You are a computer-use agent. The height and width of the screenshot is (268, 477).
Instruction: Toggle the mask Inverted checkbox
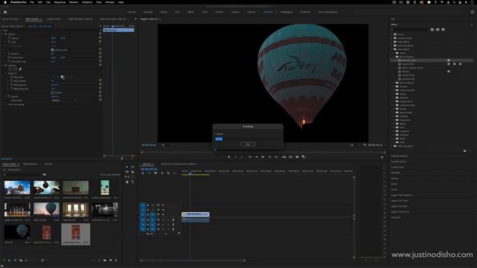(52, 92)
